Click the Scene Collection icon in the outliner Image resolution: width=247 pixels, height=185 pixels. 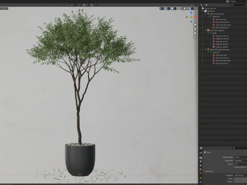pyautogui.click(x=203, y=8)
